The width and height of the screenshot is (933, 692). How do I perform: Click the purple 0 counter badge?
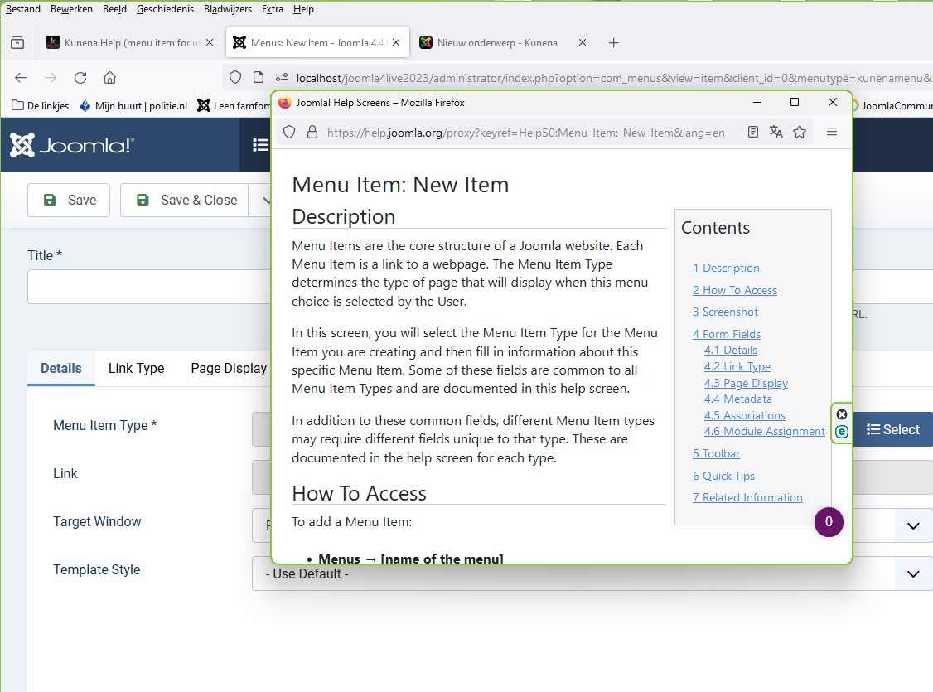click(829, 522)
